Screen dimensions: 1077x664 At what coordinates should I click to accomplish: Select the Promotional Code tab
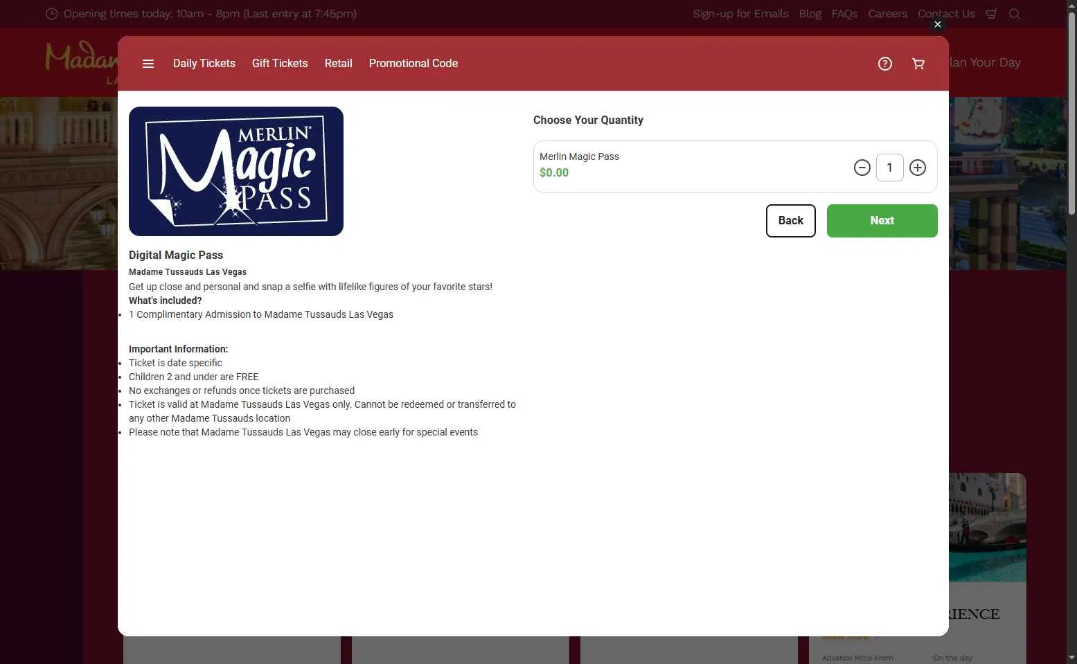413,64
